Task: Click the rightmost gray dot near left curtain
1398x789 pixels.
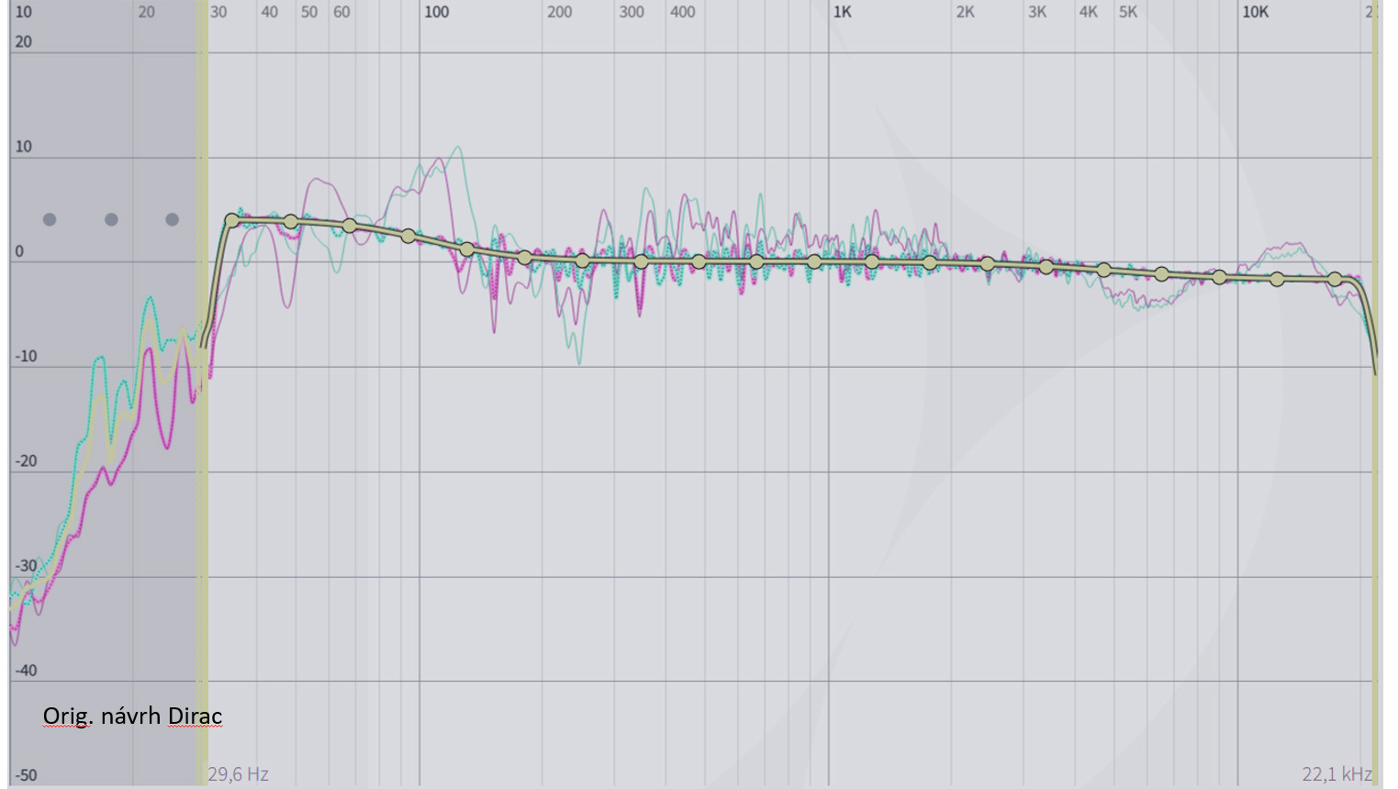Action: tap(172, 219)
